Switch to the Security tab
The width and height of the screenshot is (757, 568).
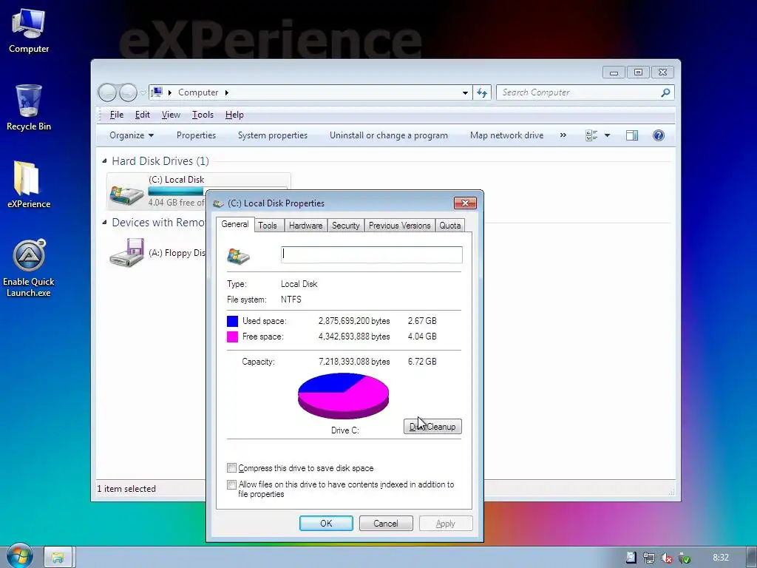346,226
